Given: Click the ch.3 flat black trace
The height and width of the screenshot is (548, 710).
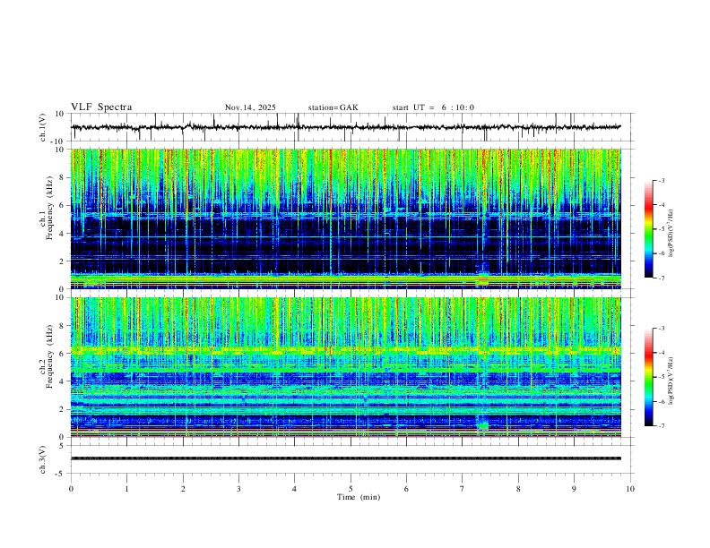Looking at the screenshot, I should point(346,458).
